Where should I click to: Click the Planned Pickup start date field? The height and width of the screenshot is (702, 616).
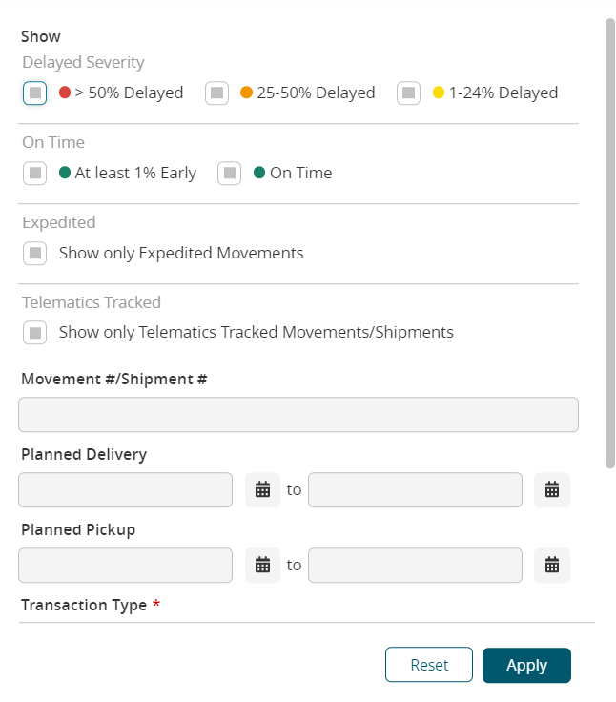click(x=125, y=565)
